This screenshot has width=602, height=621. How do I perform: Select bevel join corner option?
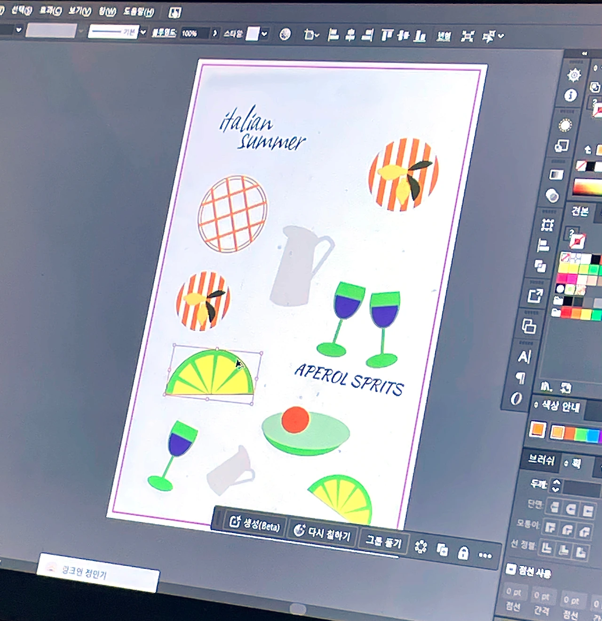tap(585, 532)
